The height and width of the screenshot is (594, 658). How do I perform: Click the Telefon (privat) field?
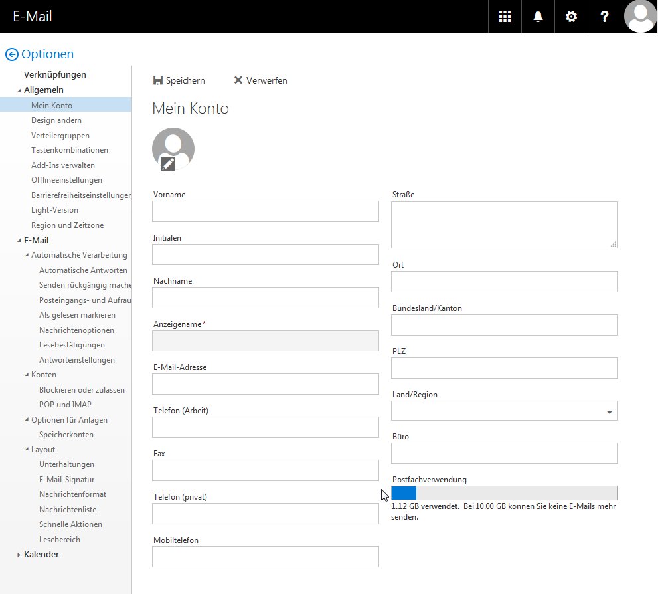tap(265, 514)
